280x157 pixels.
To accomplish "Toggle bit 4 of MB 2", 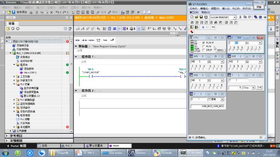I will [242, 69].
